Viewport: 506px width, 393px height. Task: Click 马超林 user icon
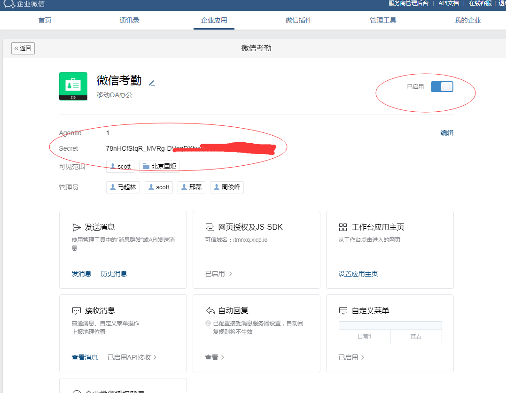[x=113, y=187]
